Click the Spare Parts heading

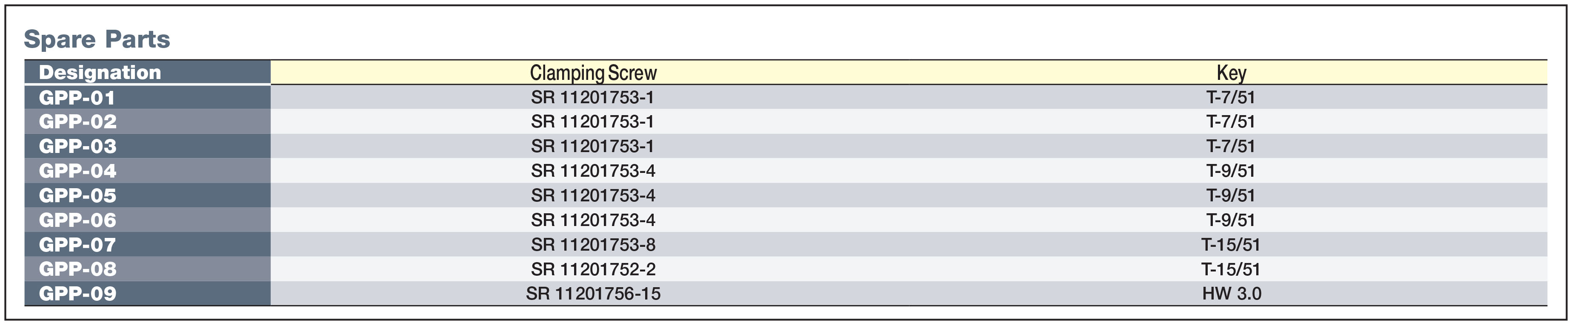click(97, 39)
